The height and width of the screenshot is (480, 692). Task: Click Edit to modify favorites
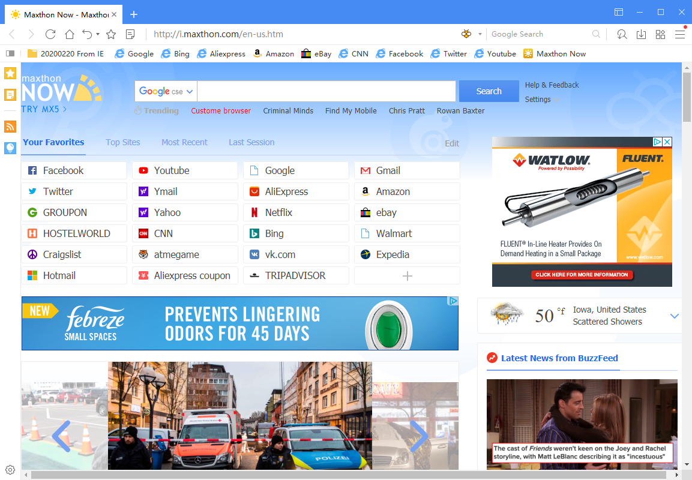[452, 143]
